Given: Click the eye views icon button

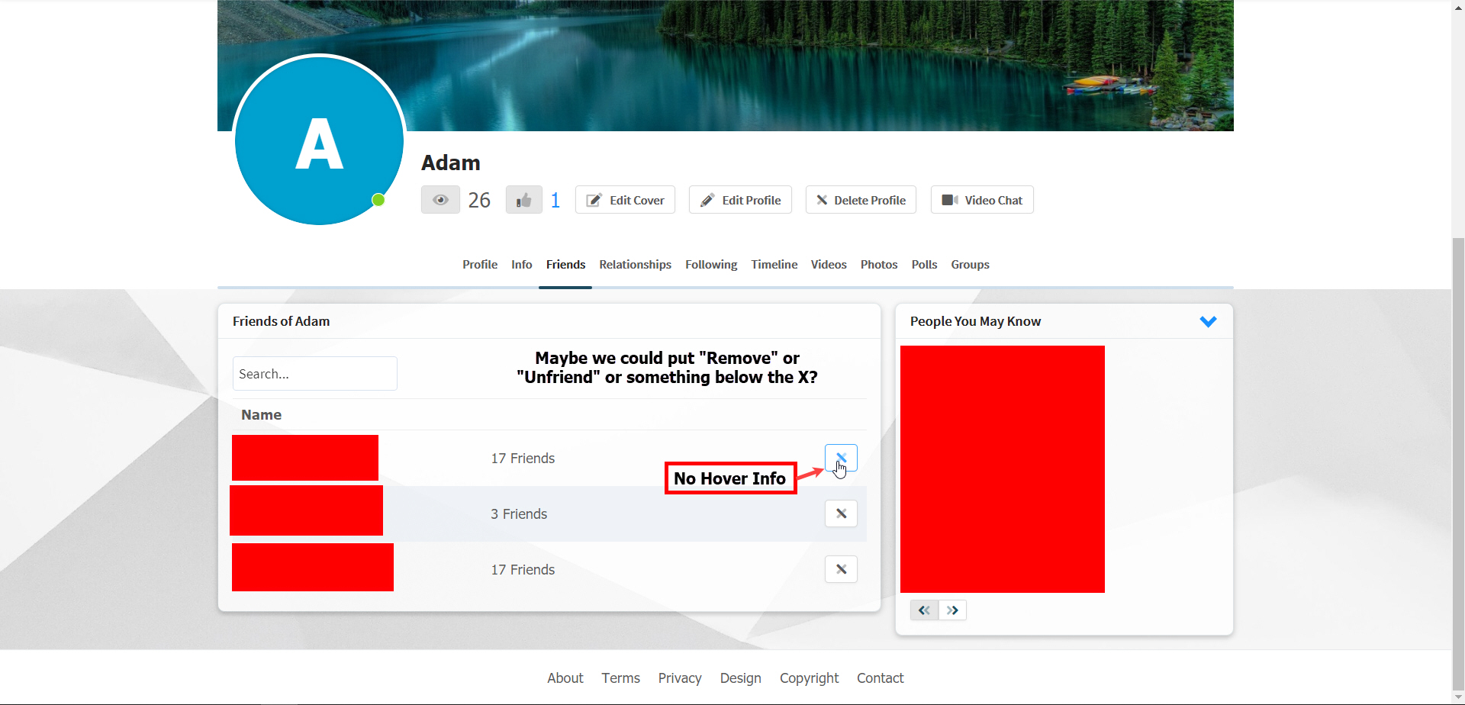Looking at the screenshot, I should pyautogui.click(x=440, y=200).
